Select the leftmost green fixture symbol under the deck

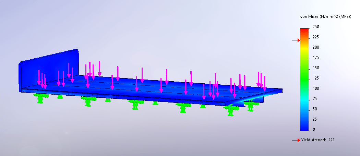point(40,98)
